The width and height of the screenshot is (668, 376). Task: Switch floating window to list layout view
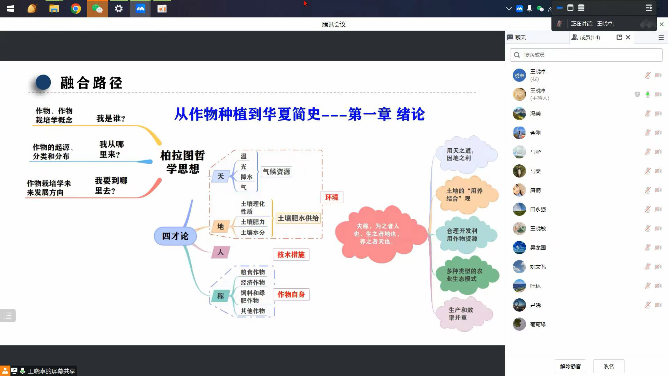[581, 8]
